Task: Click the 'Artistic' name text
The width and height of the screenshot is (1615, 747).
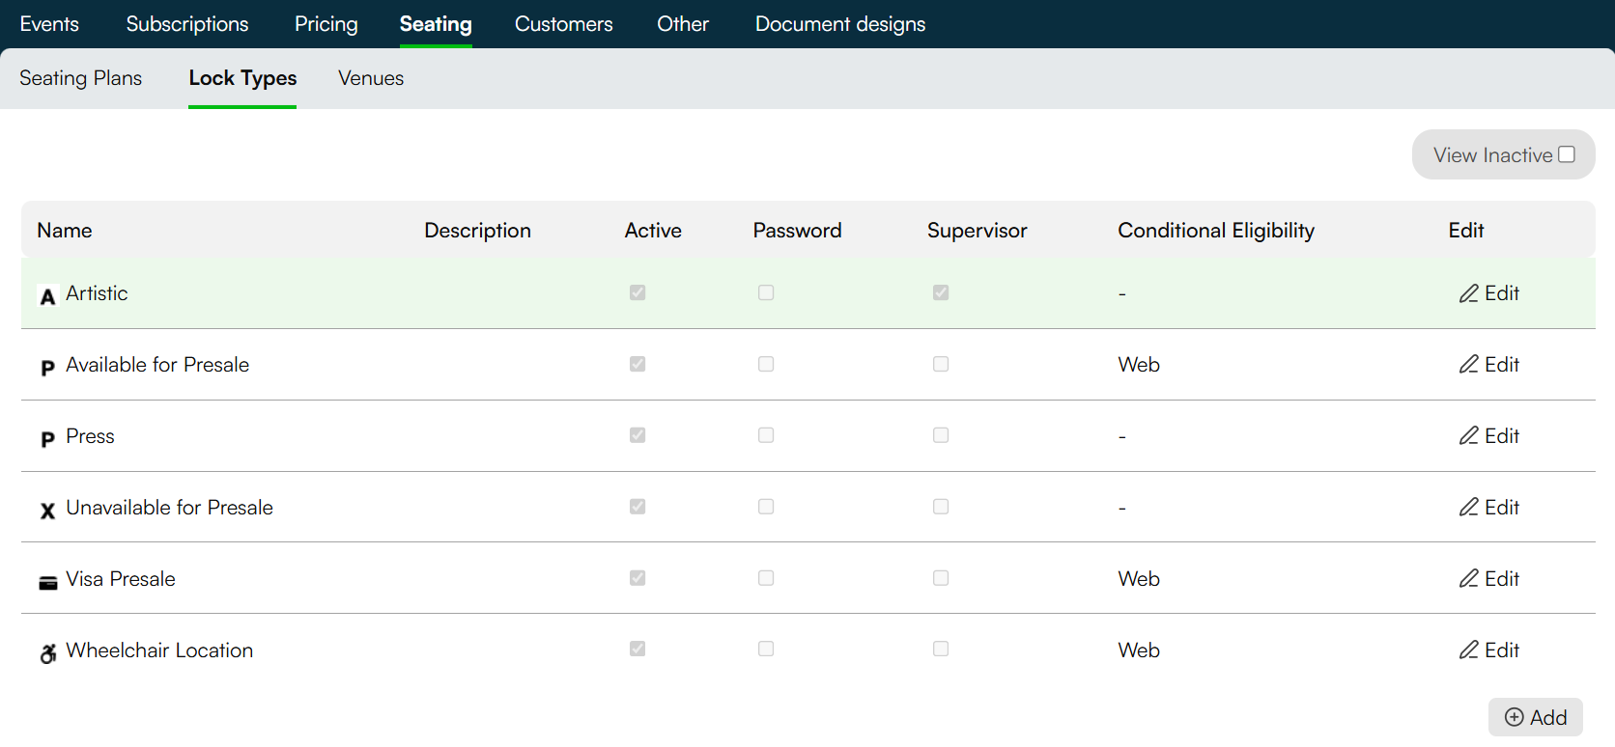Action: tap(97, 293)
